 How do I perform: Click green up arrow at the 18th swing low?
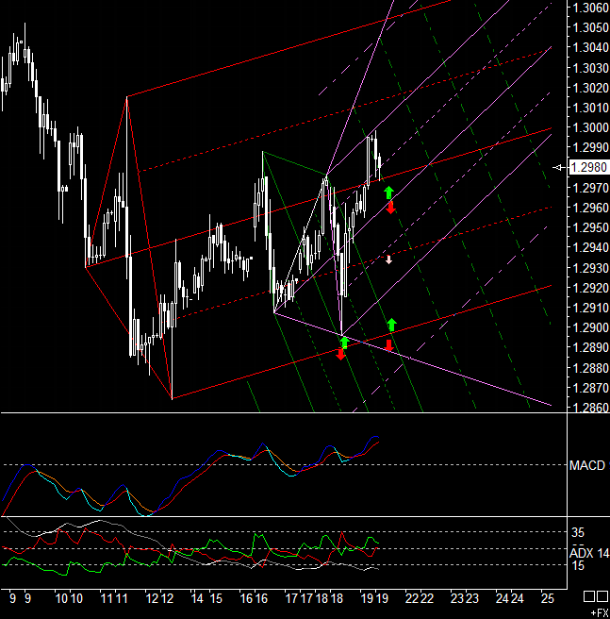click(344, 343)
